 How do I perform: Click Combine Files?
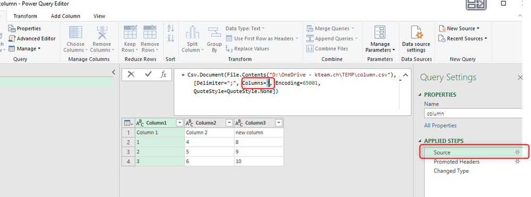coord(327,49)
